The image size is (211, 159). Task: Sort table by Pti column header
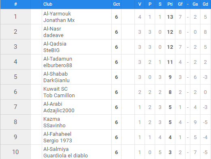tap(170, 4)
